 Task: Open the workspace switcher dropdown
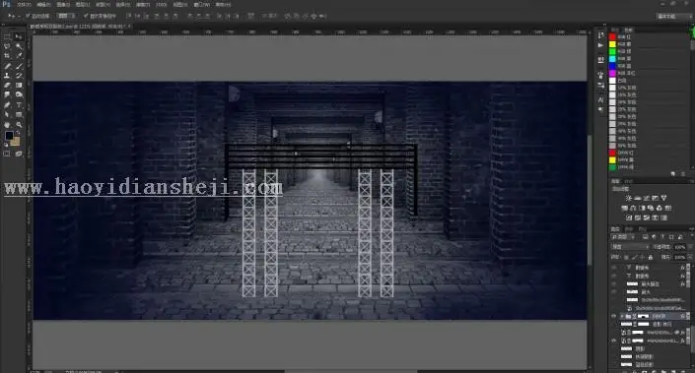674,16
